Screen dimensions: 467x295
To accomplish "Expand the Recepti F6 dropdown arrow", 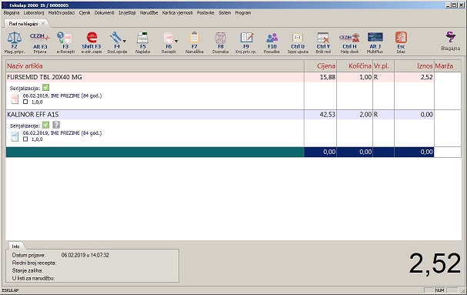I will (x=176, y=41).
